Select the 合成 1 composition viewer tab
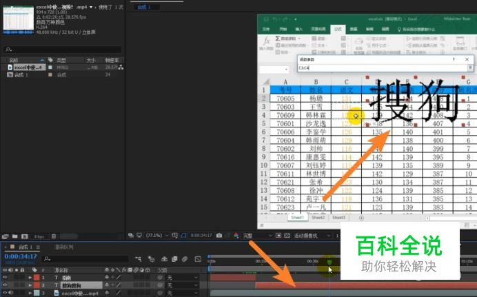This screenshot has height=297, width=477. coord(144,7)
